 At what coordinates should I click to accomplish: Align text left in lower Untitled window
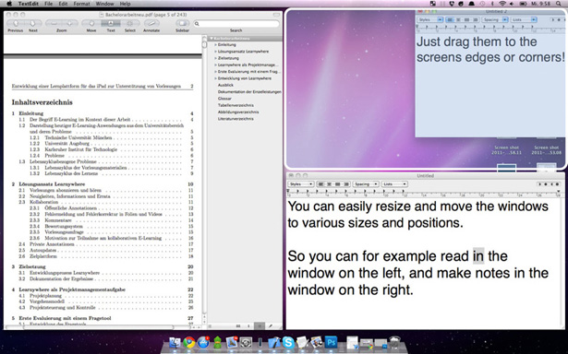[x=321, y=184]
